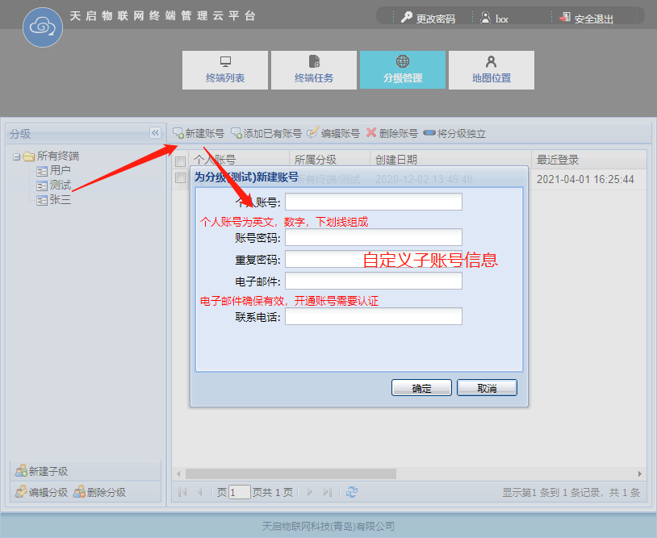Collapse the 所有终端 tree node

coord(16,156)
